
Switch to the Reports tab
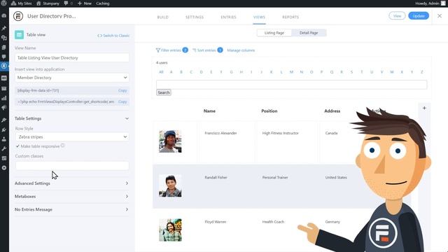(290, 17)
